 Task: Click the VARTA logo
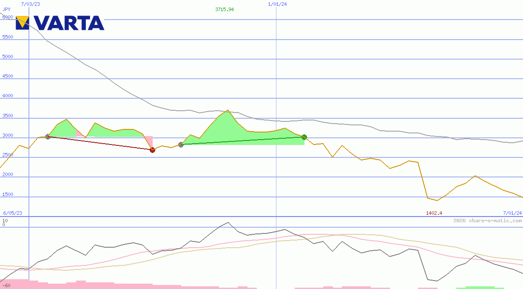(60, 23)
